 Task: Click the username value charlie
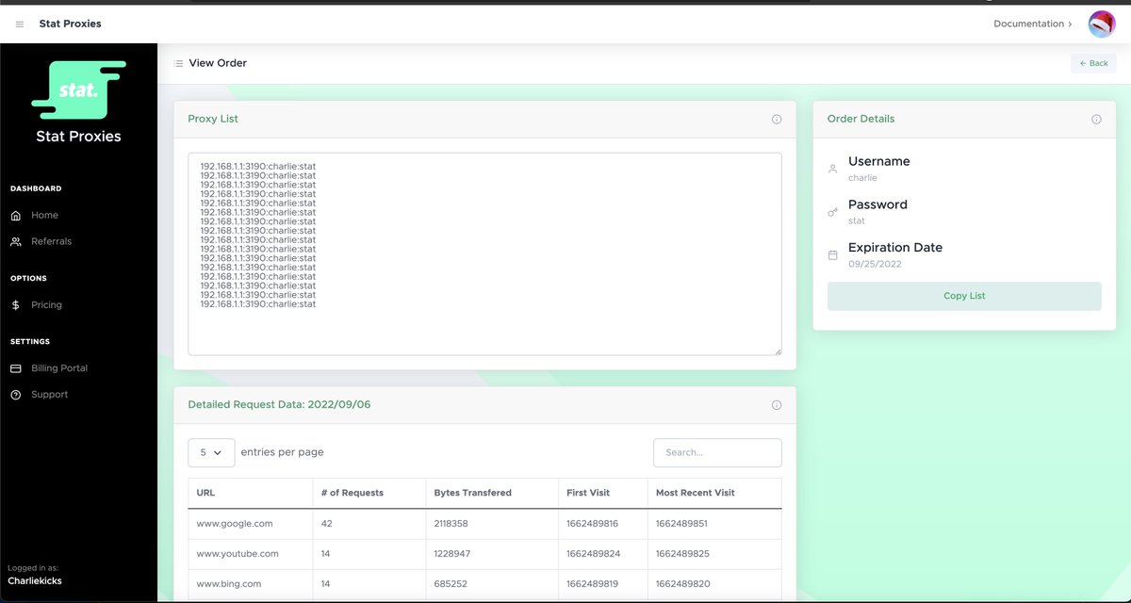pos(862,178)
